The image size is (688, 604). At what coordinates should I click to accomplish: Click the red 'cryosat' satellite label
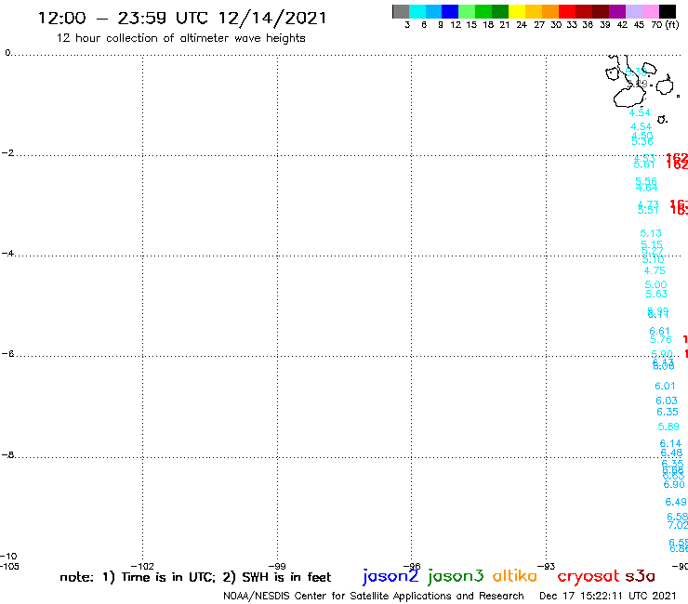[x=589, y=576]
